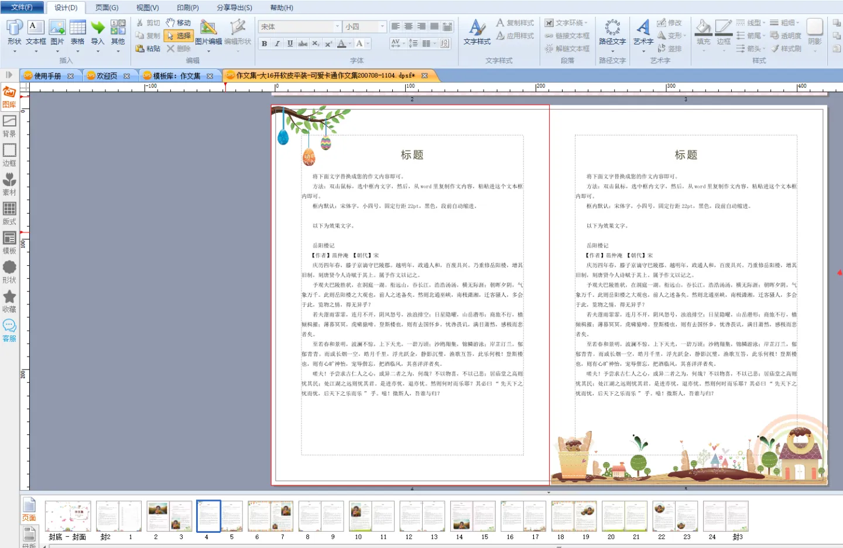Expand the font color dropdown arrow

tap(350, 43)
